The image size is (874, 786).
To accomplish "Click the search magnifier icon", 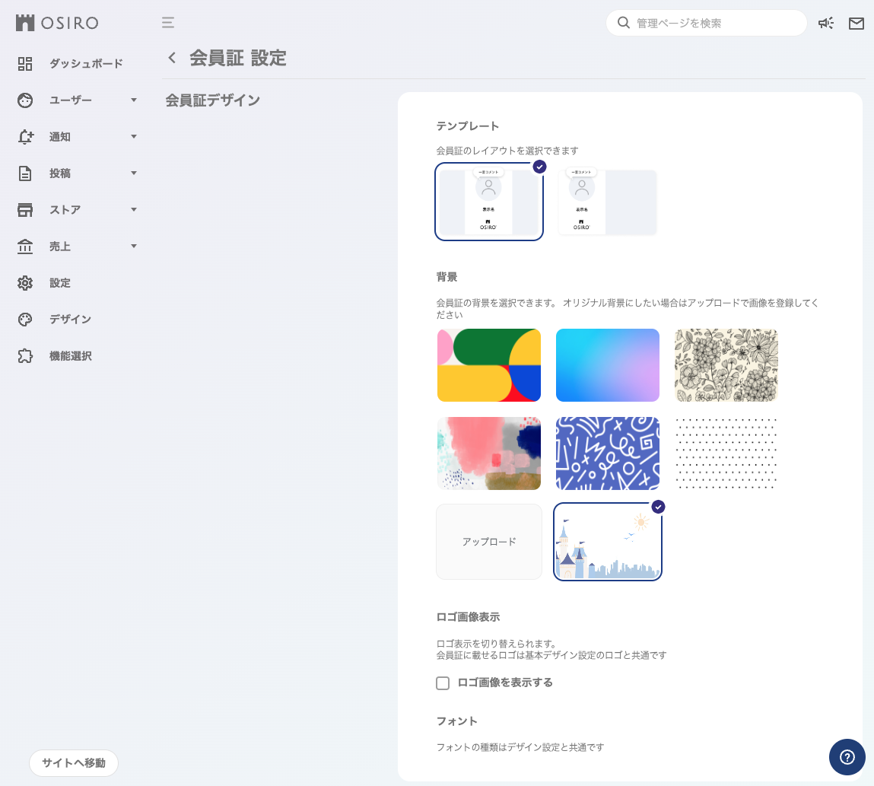I will (624, 23).
